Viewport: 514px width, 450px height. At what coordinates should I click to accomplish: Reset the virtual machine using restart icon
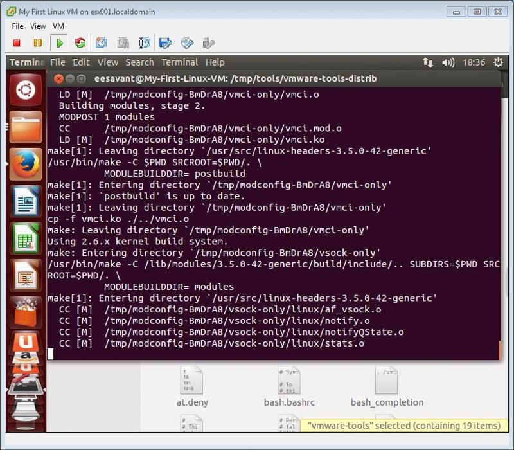coord(80,43)
